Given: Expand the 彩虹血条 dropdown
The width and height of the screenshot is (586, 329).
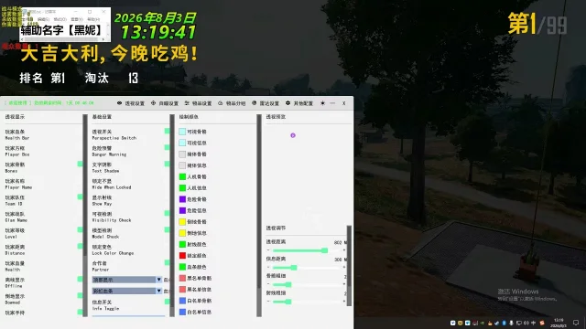Looking at the screenshot, I should pos(127,291).
